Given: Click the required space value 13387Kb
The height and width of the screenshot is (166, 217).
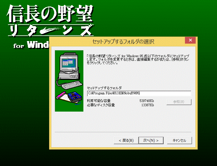Looking at the screenshot, I should click(x=148, y=105).
